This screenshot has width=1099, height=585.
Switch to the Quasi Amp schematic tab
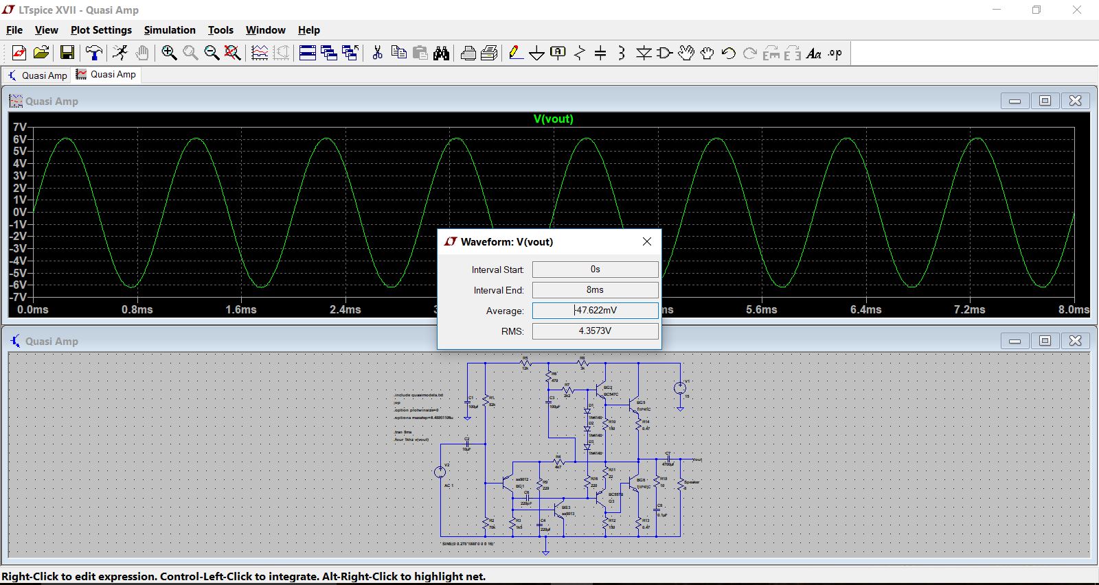[x=38, y=75]
